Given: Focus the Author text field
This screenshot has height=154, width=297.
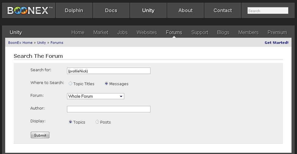Looking at the screenshot, I should (x=108, y=109).
